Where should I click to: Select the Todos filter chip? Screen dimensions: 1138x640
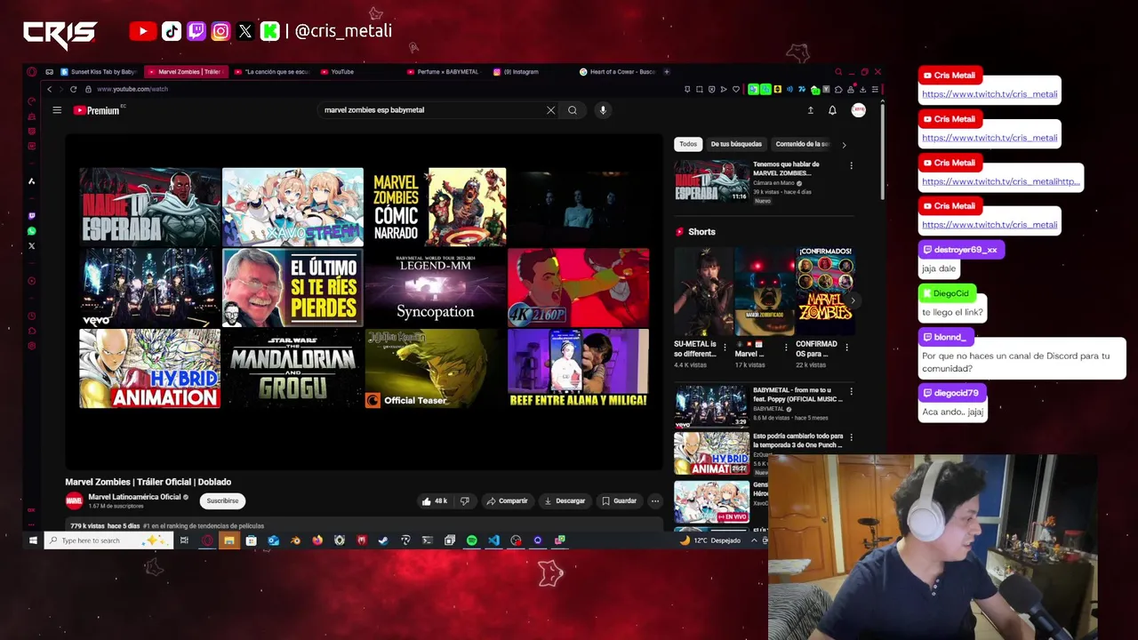688,144
